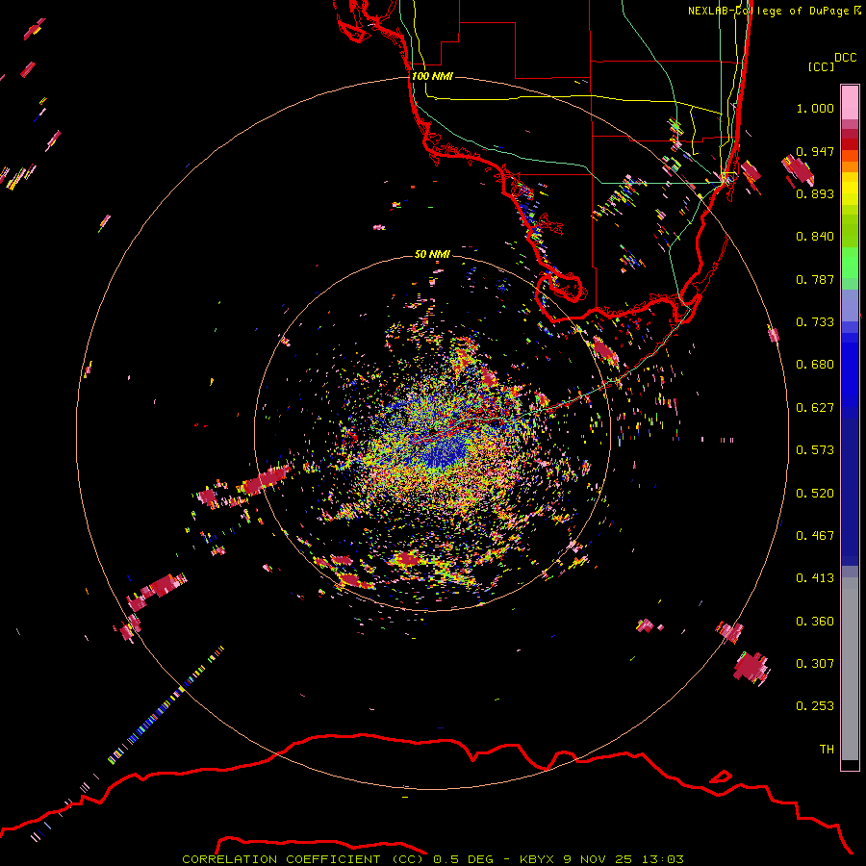The height and width of the screenshot is (866, 866).
Task: Click the 0.893 scale value
Action: pyautogui.click(x=815, y=193)
